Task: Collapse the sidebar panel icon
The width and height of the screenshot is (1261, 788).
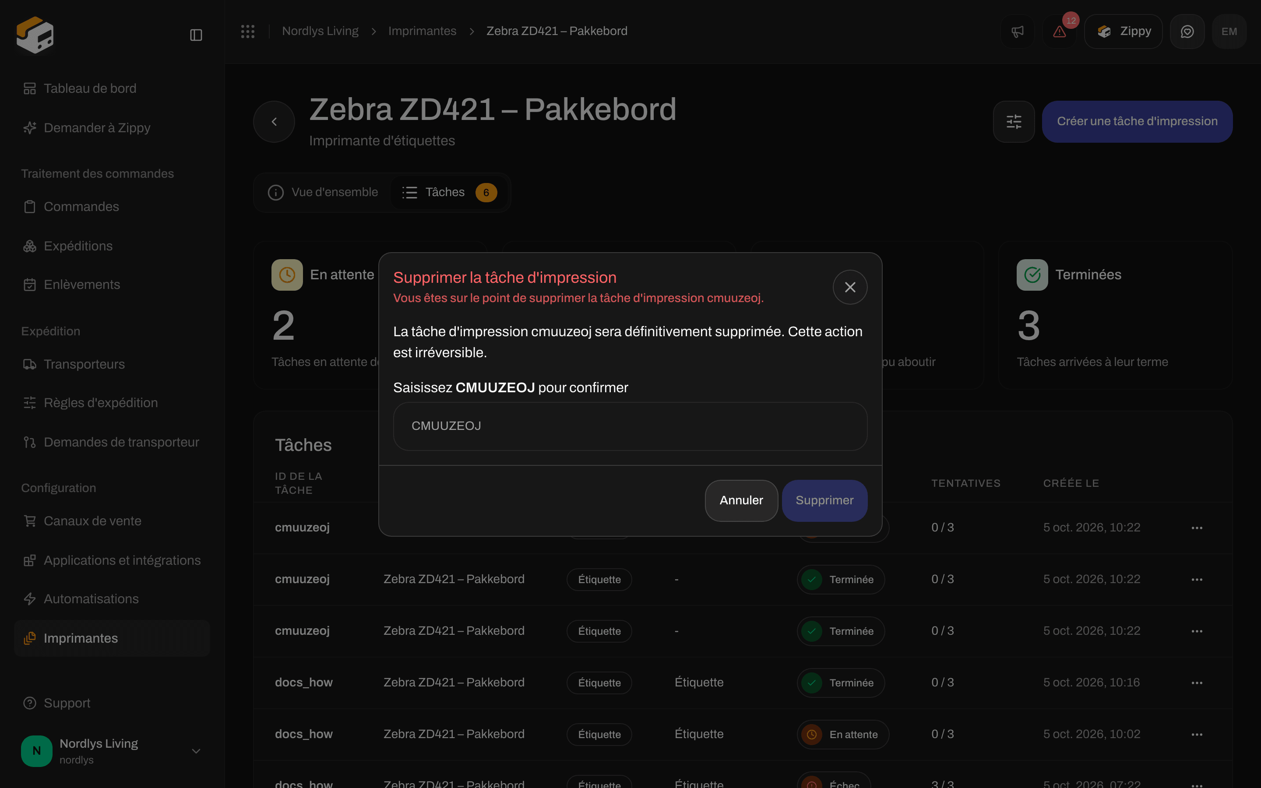Action: click(196, 35)
